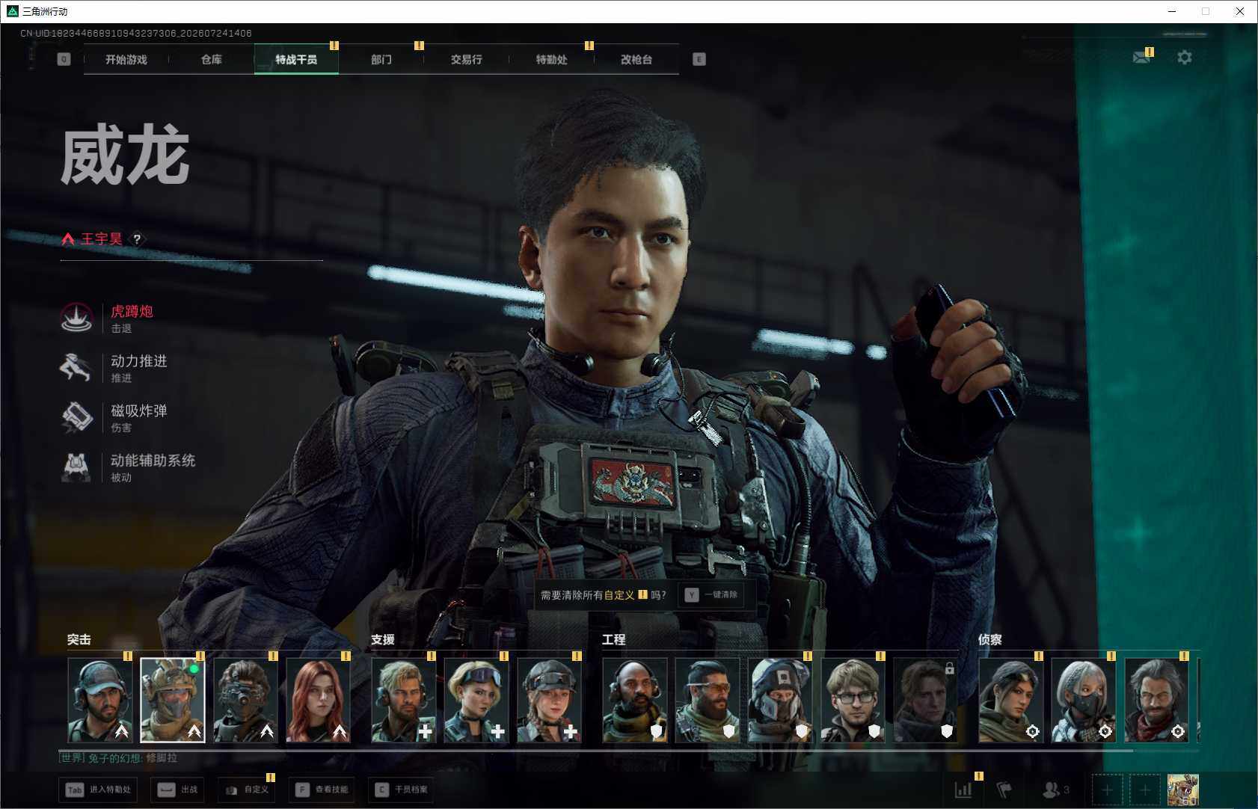This screenshot has height=809, width=1258.
Task: Select the 动能辅助系统 passive skill icon
Action: coord(76,467)
